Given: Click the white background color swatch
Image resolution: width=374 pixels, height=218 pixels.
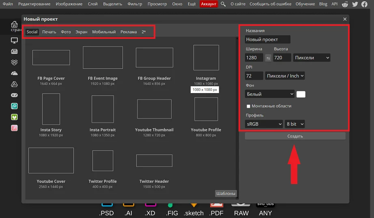Looking at the screenshot, I should click(x=301, y=94).
